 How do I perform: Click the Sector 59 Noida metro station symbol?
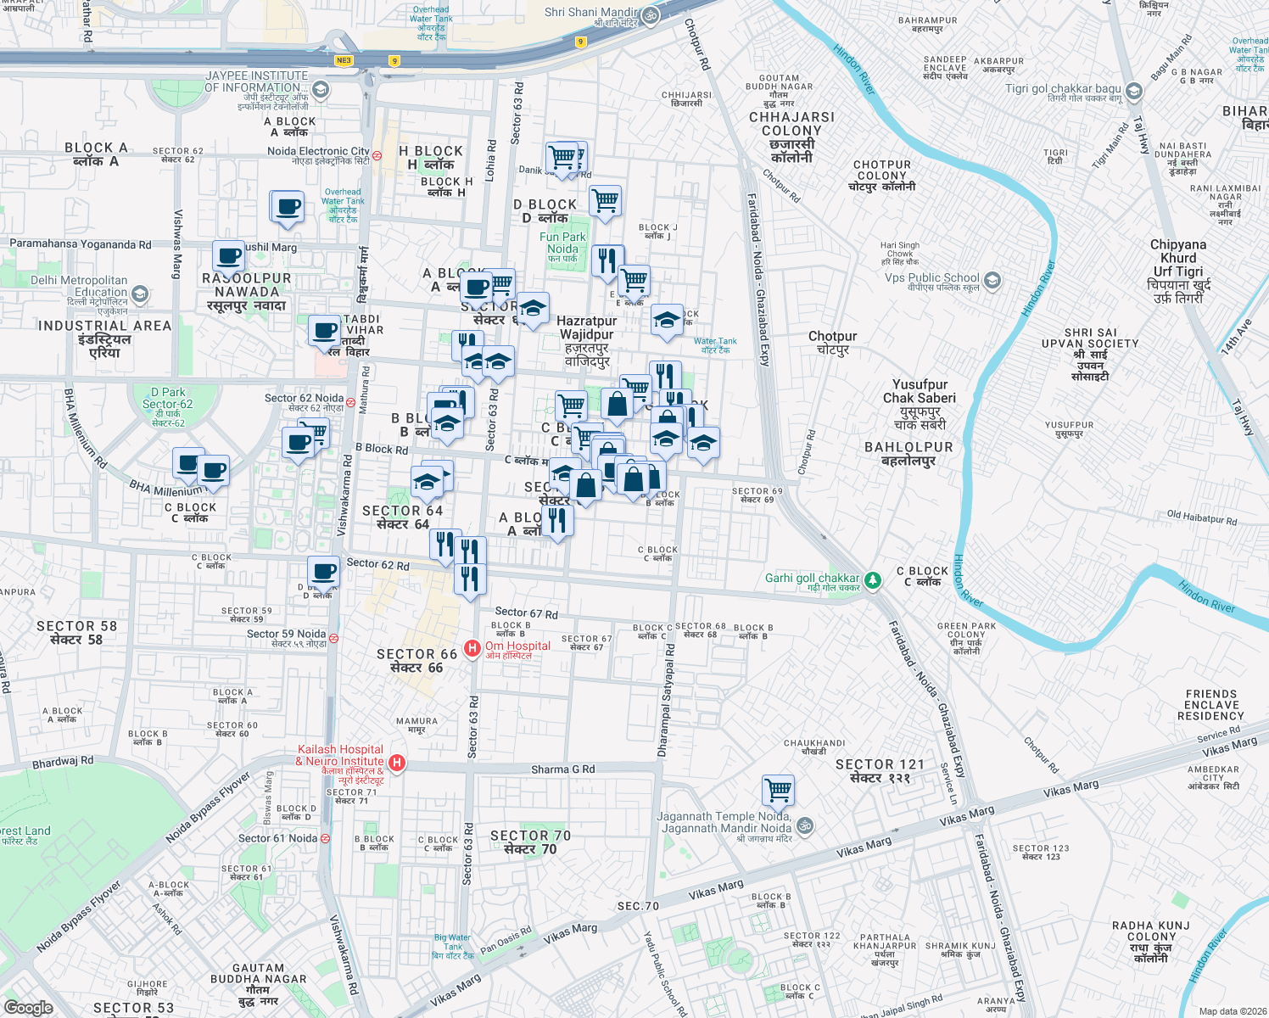click(333, 638)
